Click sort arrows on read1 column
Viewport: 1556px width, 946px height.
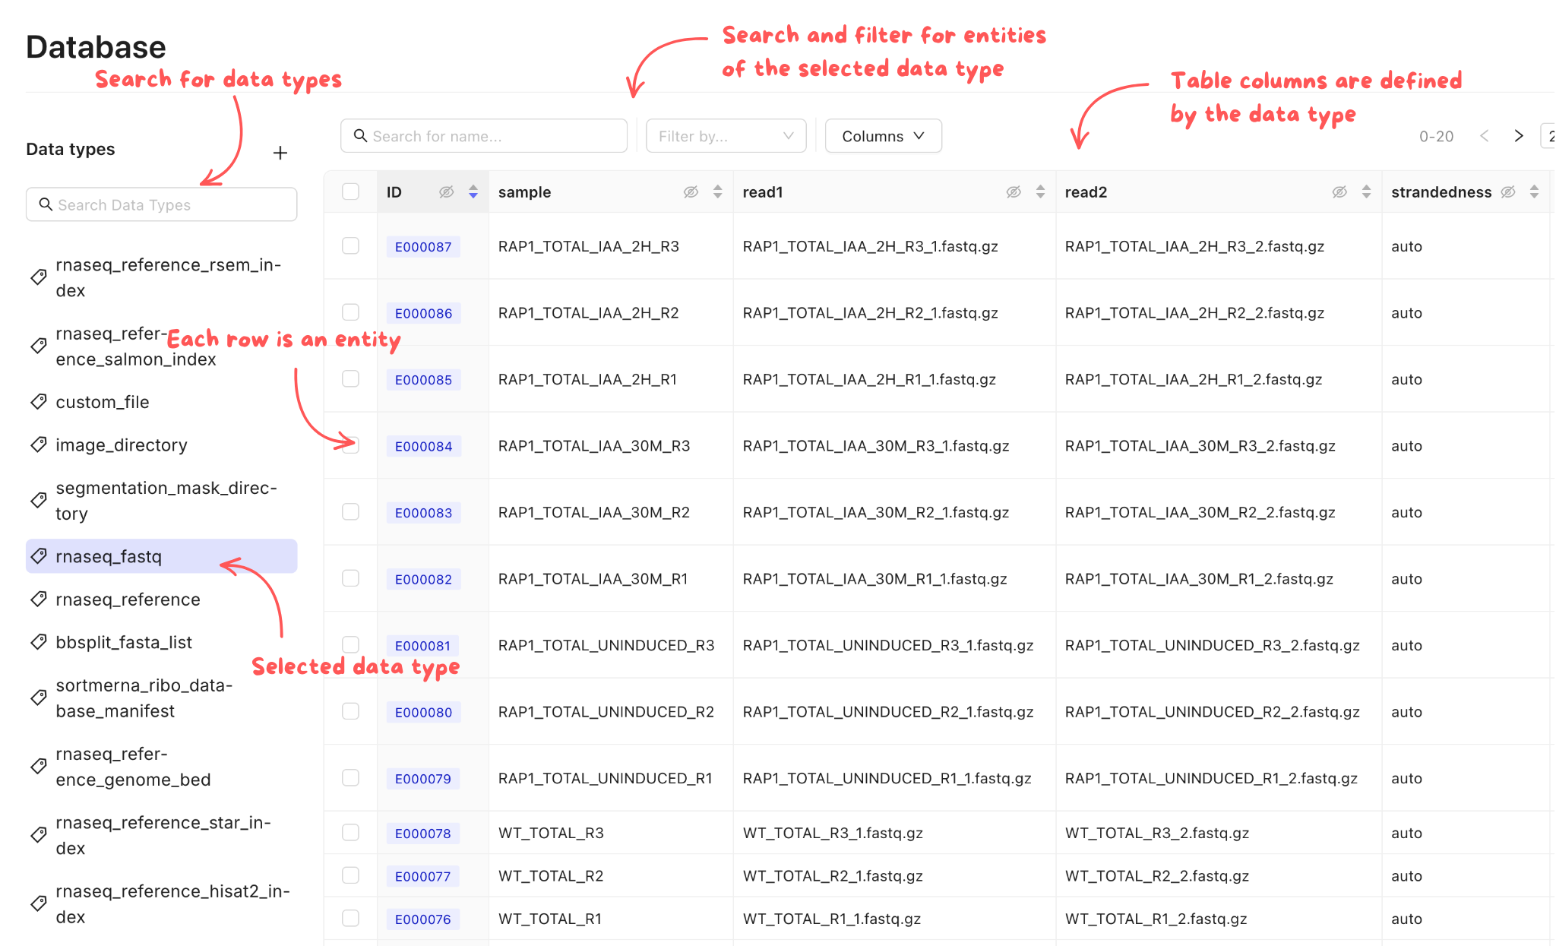pyautogui.click(x=1040, y=192)
